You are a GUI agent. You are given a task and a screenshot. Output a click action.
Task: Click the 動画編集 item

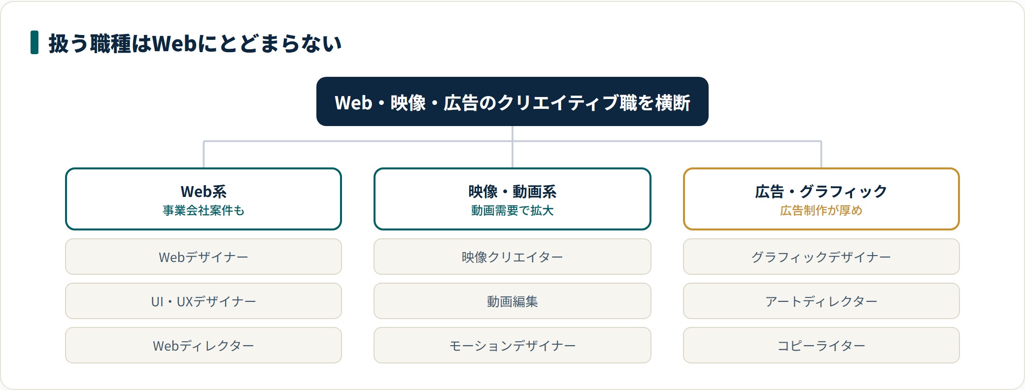click(x=512, y=301)
